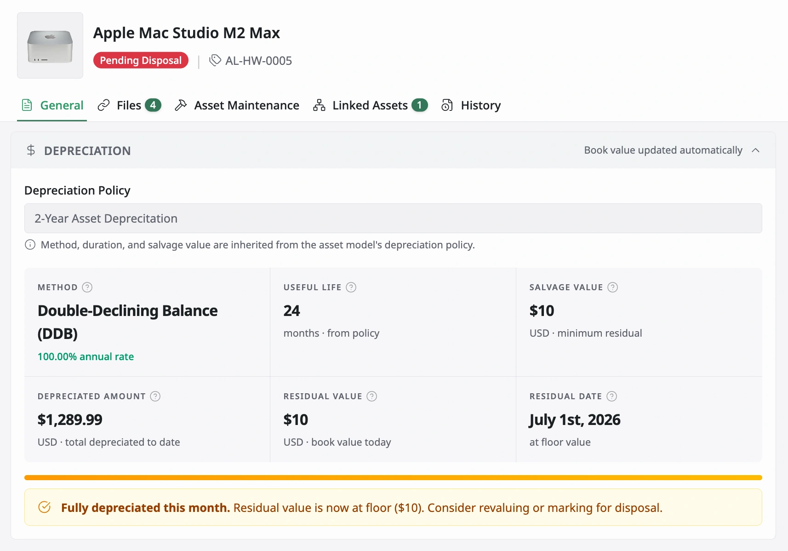Click the Linked Assets count badge 1
The image size is (788, 551).
click(419, 105)
